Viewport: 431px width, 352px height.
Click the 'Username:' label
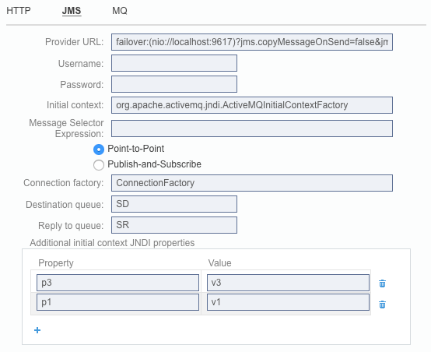[x=81, y=64]
